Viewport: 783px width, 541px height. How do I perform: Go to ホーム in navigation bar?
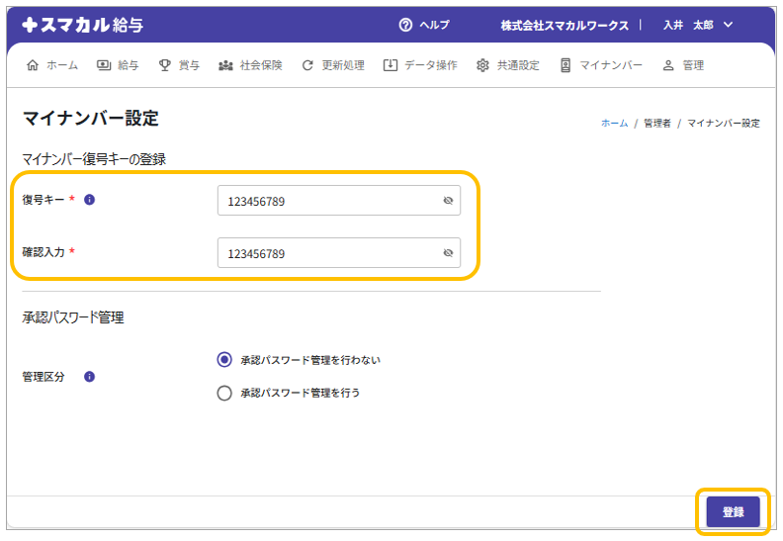(x=52, y=65)
